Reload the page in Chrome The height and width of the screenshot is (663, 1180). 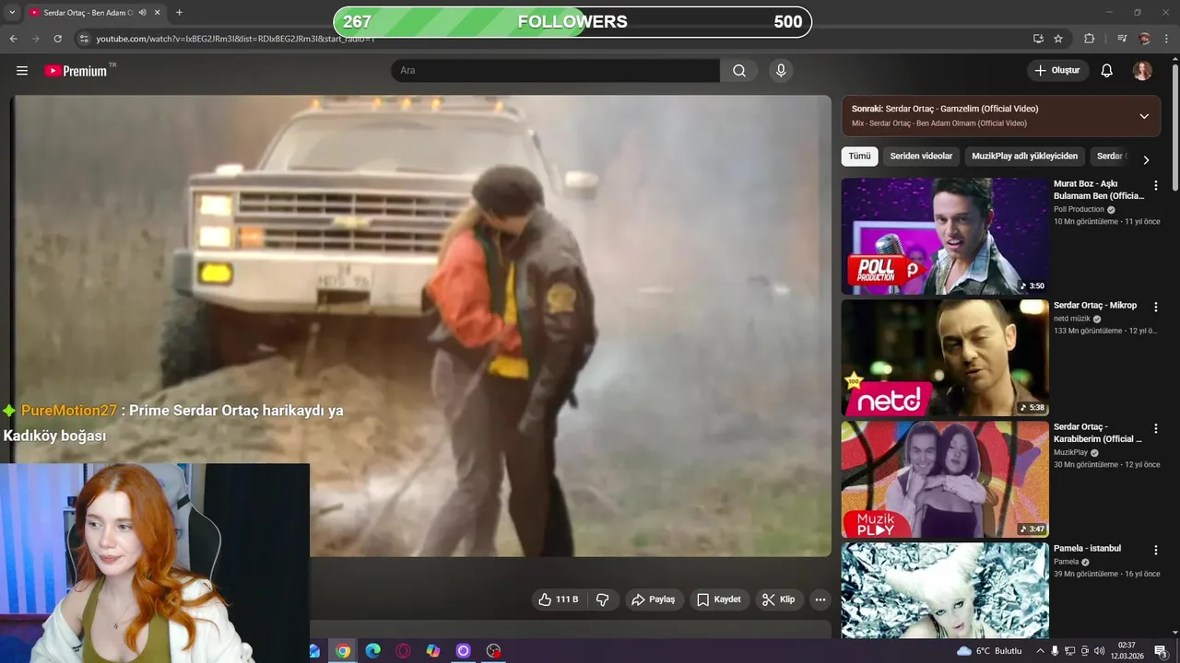point(57,39)
